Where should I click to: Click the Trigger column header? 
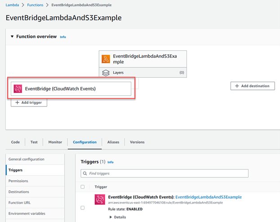101,187
